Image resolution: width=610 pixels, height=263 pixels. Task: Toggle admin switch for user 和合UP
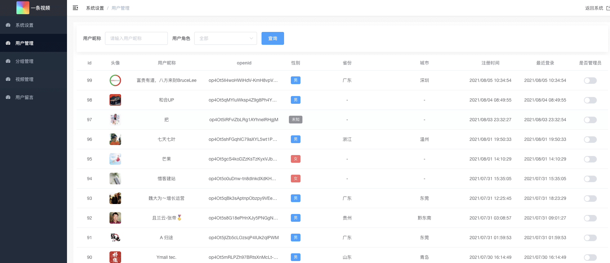(590, 100)
